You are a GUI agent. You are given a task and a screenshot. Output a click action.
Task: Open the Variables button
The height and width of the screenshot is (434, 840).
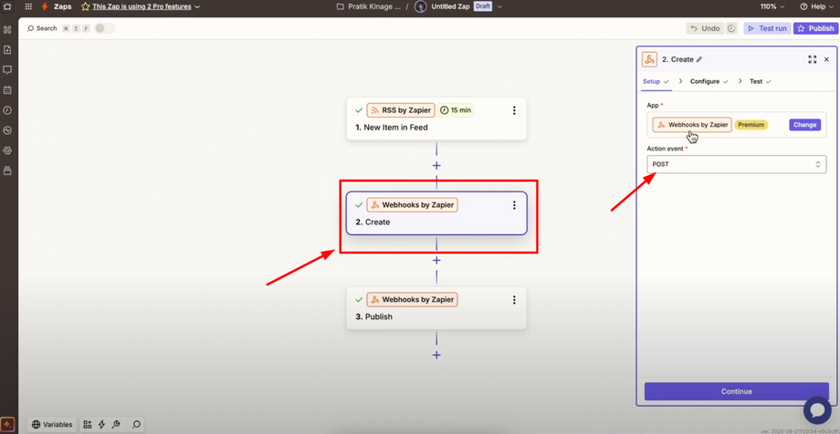click(53, 424)
